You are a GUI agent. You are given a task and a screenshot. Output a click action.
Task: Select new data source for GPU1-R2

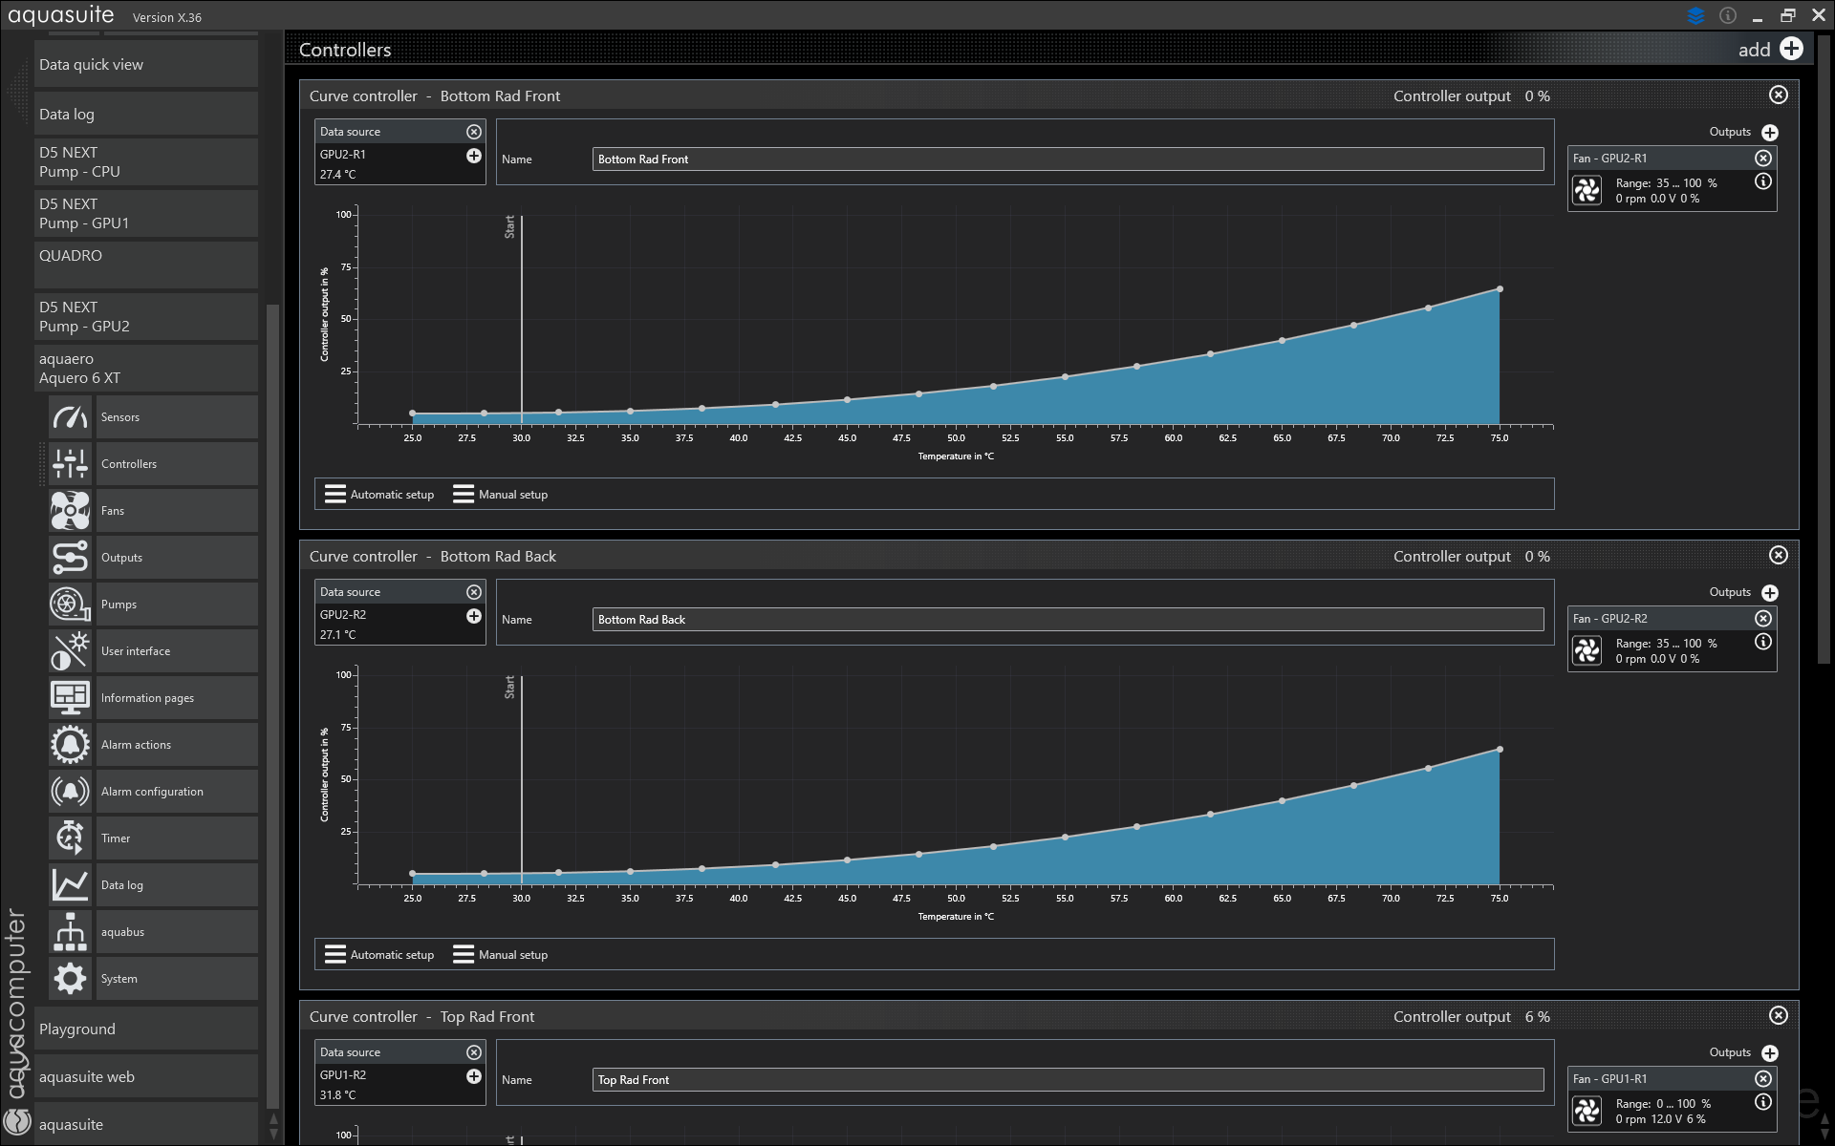(x=474, y=1076)
